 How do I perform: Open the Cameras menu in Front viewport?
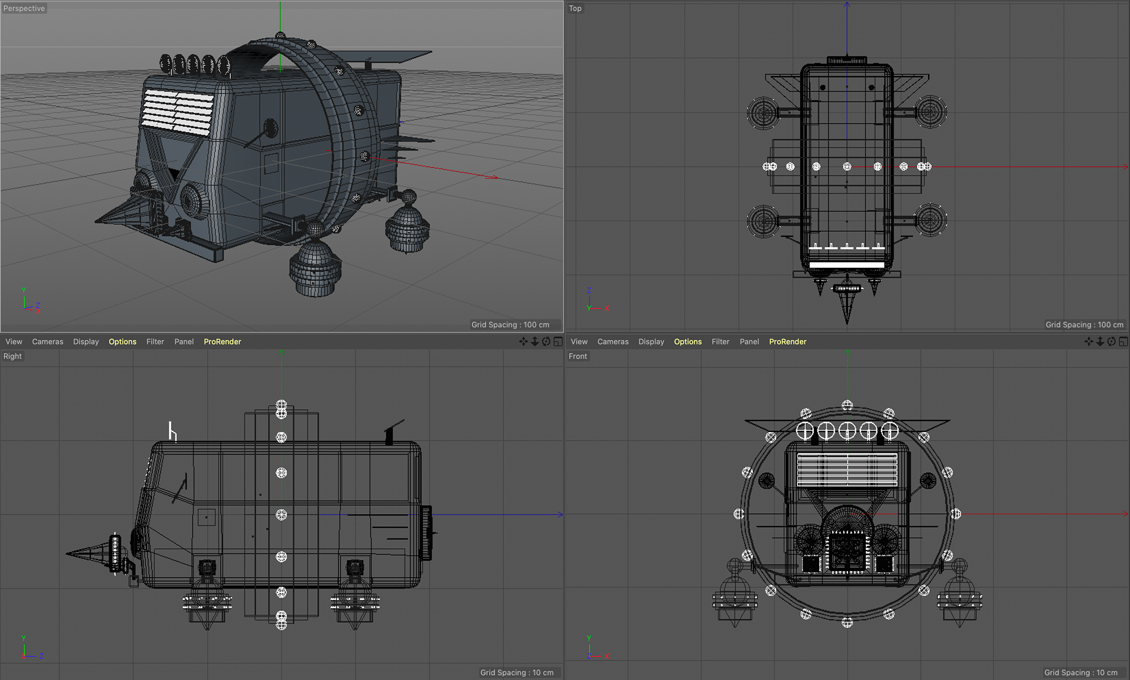(x=613, y=341)
